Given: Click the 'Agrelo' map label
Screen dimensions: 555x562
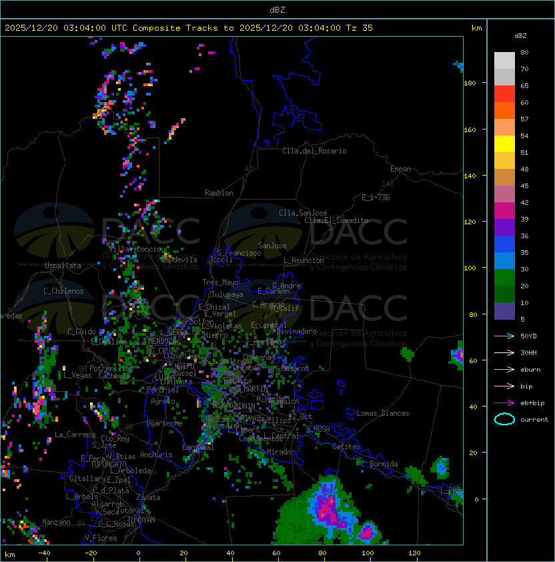Looking at the screenshot, I should click(x=163, y=401).
